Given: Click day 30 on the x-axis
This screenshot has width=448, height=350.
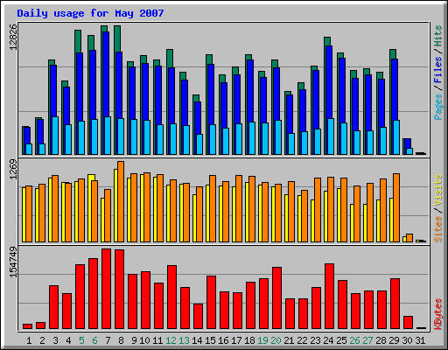Looking at the screenshot, I should tap(407, 340).
